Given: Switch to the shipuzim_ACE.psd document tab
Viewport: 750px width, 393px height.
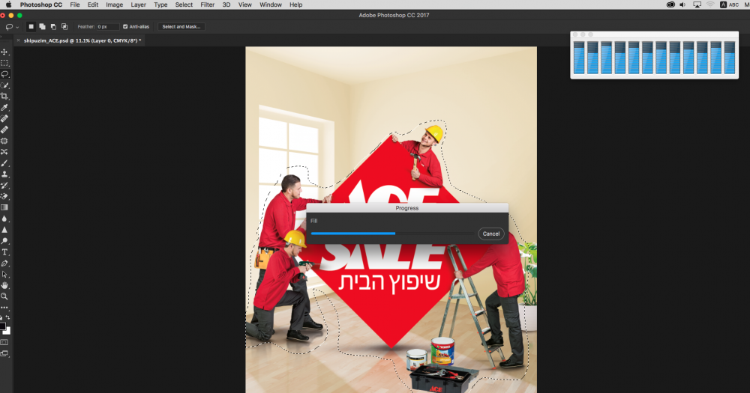Looking at the screenshot, I should pyautogui.click(x=82, y=40).
